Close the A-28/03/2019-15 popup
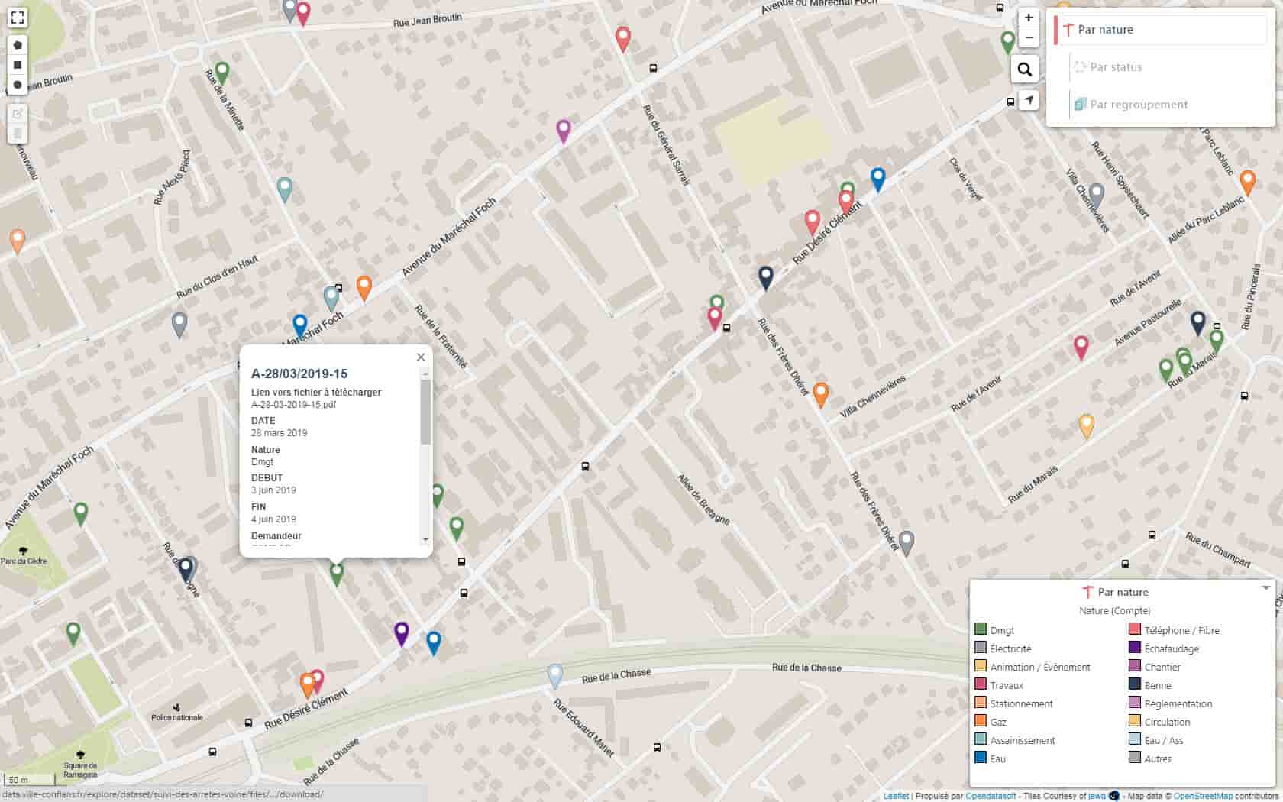1283x802 pixels. [x=420, y=357]
